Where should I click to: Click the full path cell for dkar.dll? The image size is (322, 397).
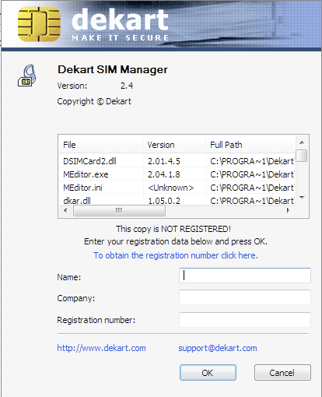[252, 201]
